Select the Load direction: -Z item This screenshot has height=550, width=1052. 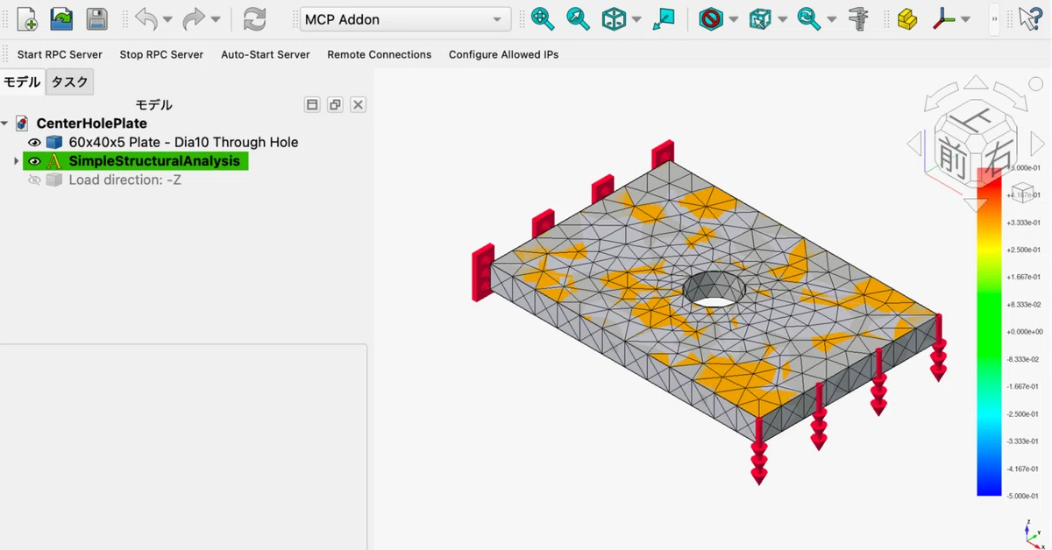coord(124,180)
